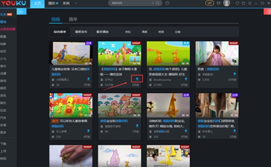Sort results by 综合排序
The image size is (271, 167).
[x=60, y=32]
